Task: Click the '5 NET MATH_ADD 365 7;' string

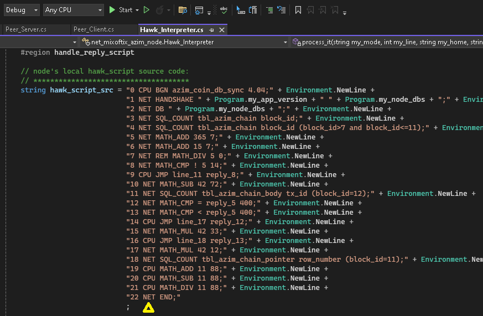Action: 174,137
